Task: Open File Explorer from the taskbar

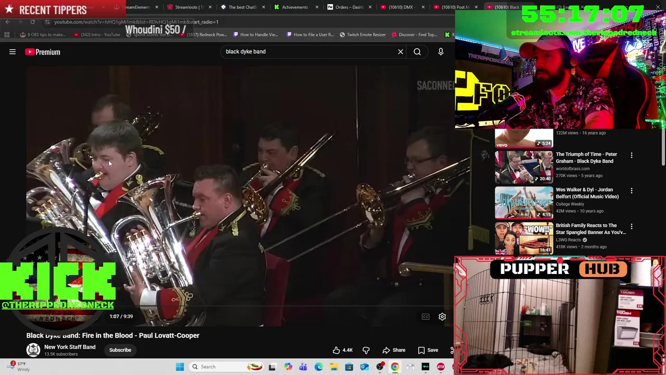Action: tap(334, 367)
